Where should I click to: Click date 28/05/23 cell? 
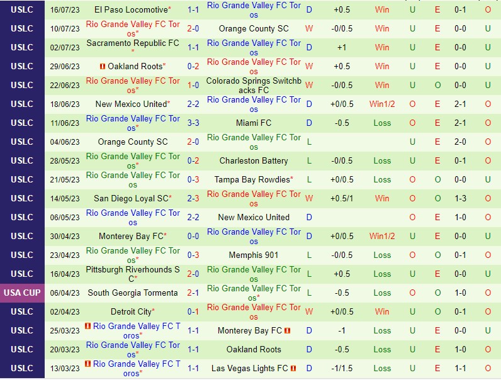[65, 160]
